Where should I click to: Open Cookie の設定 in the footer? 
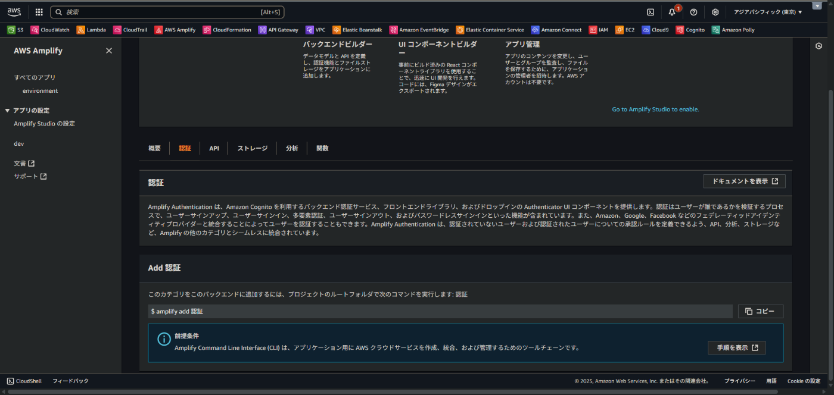click(x=804, y=381)
